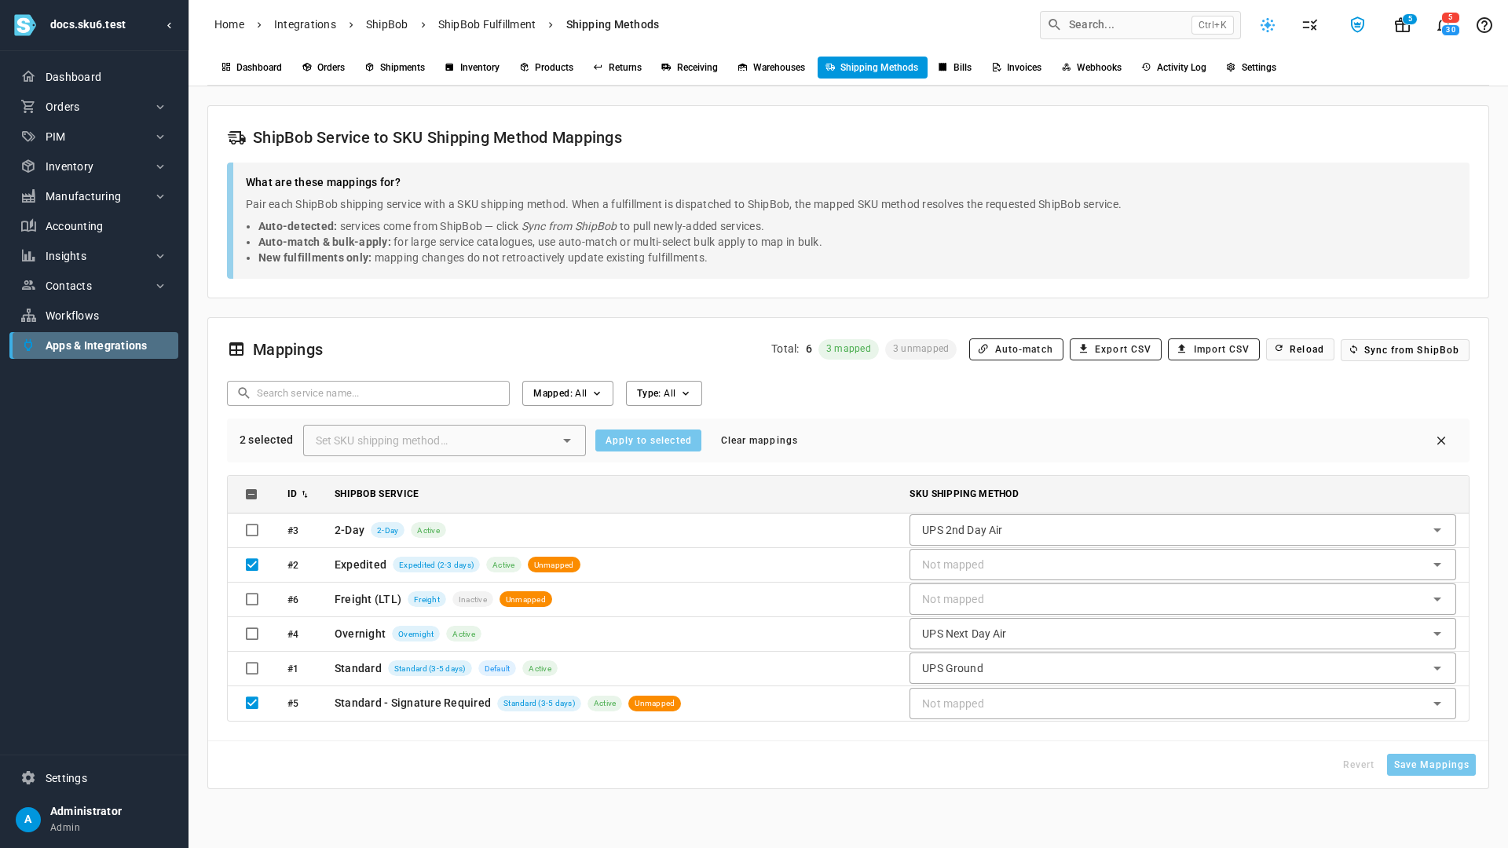The height and width of the screenshot is (848, 1508).
Task: Click the sidebar Dashboard home icon
Action: coord(28,77)
